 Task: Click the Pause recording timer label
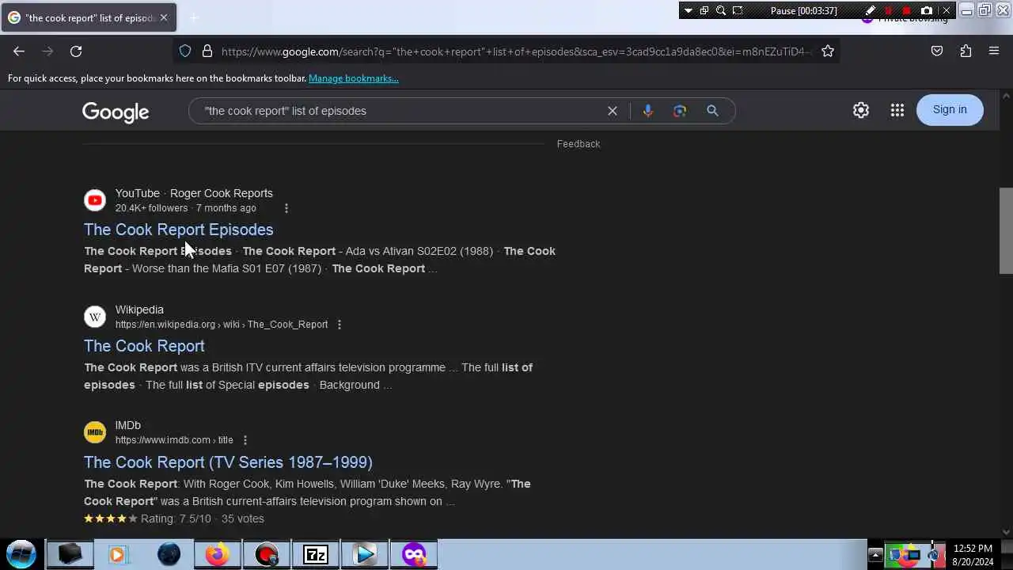click(804, 10)
